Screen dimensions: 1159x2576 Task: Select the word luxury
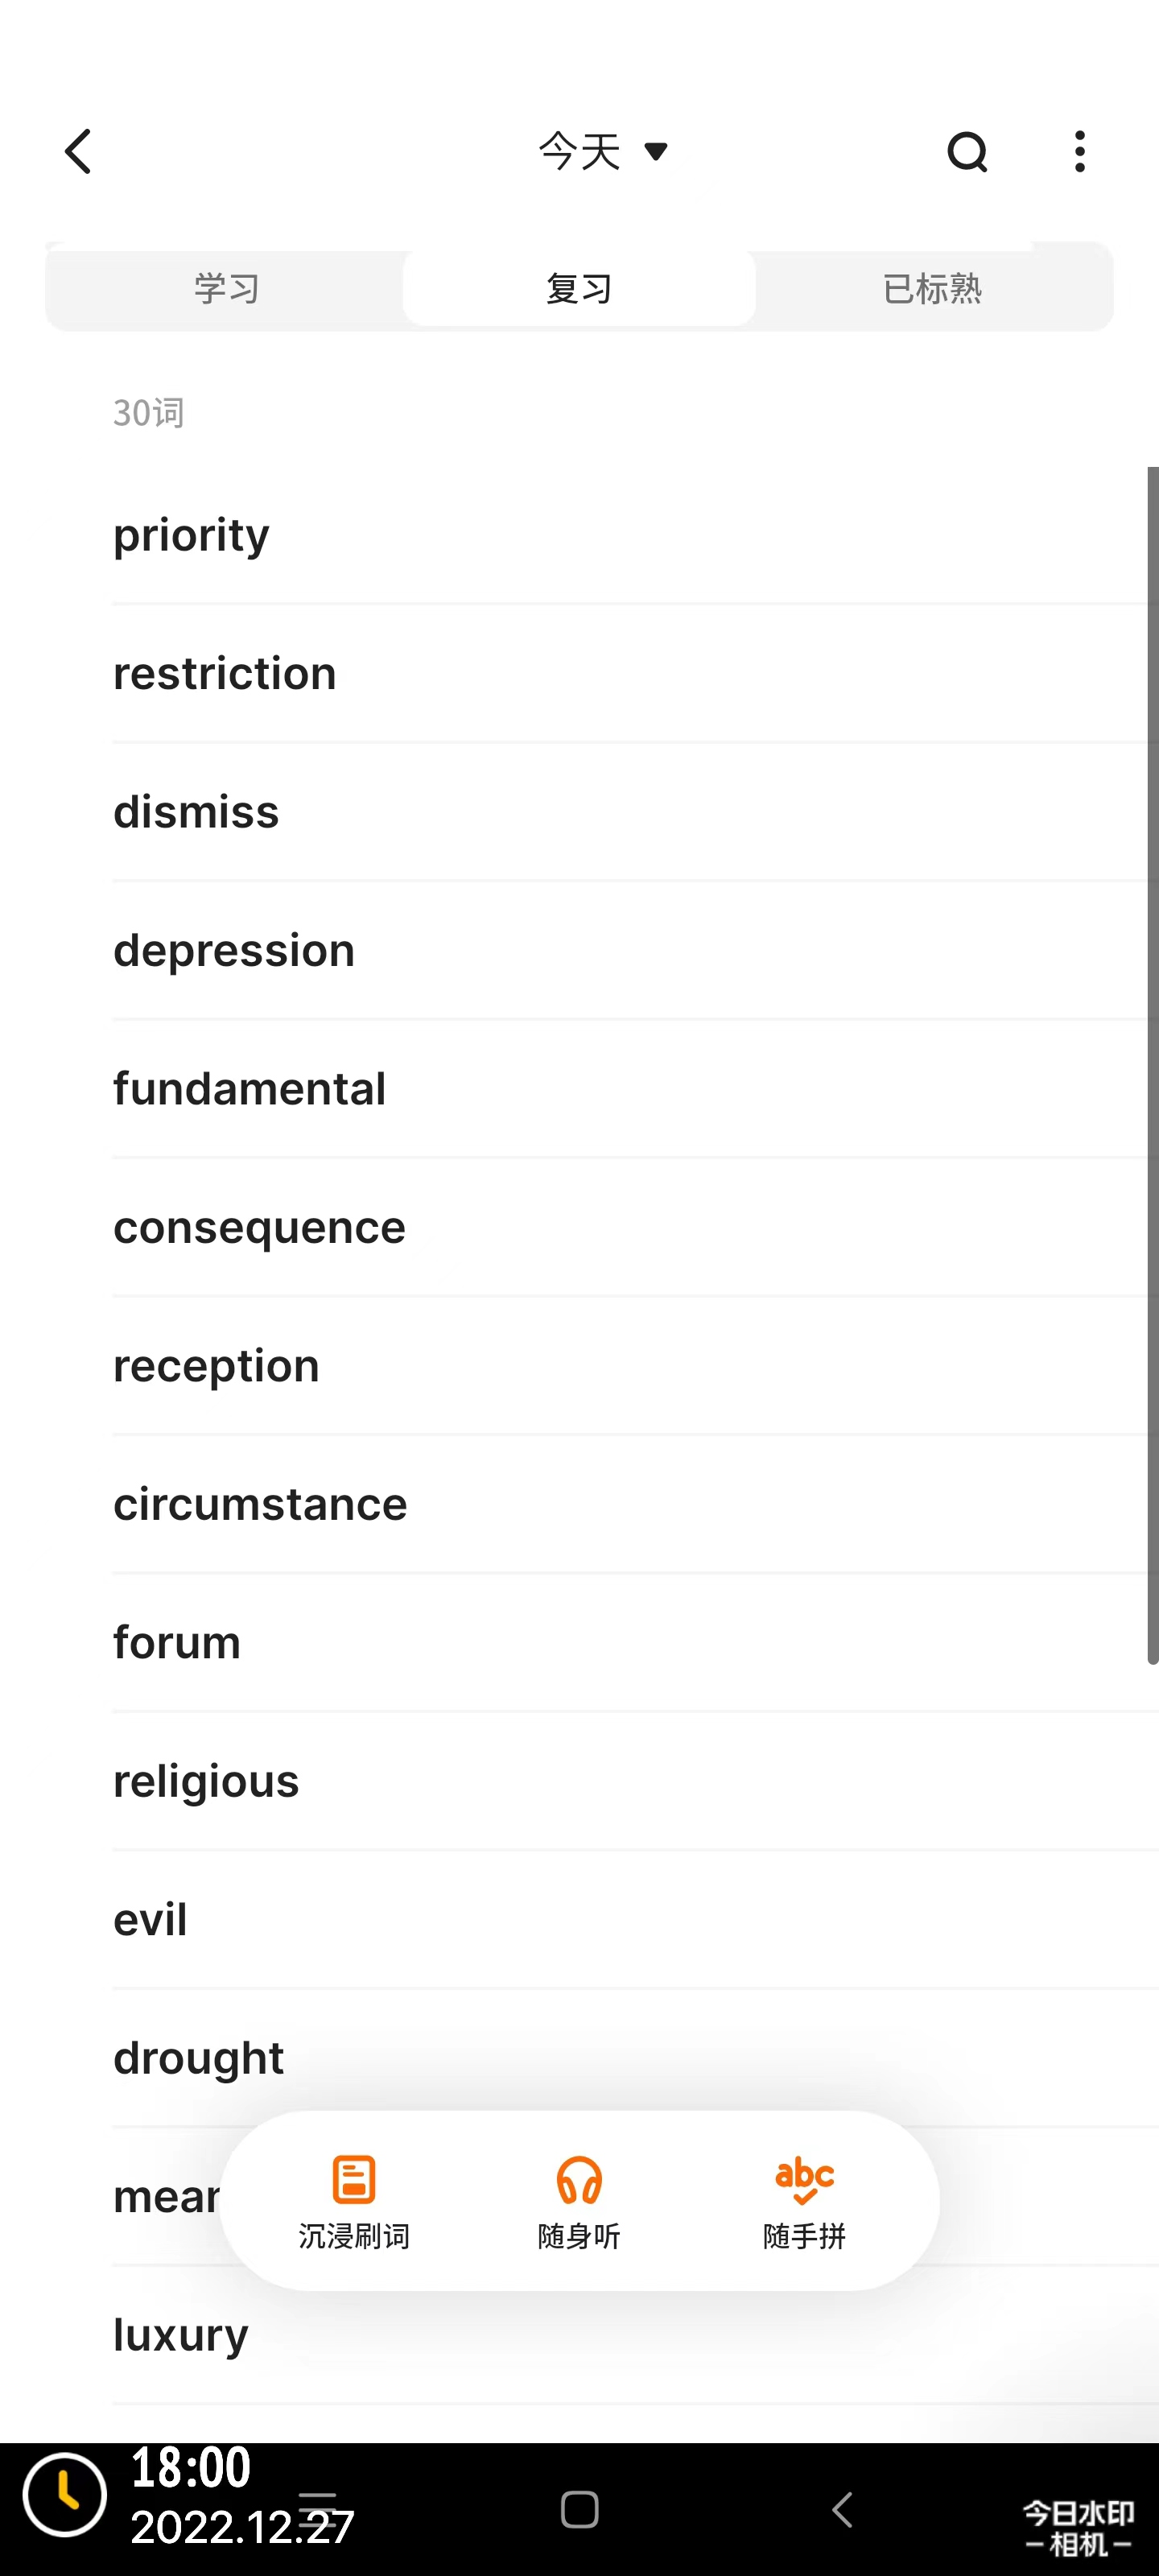[636, 2335]
